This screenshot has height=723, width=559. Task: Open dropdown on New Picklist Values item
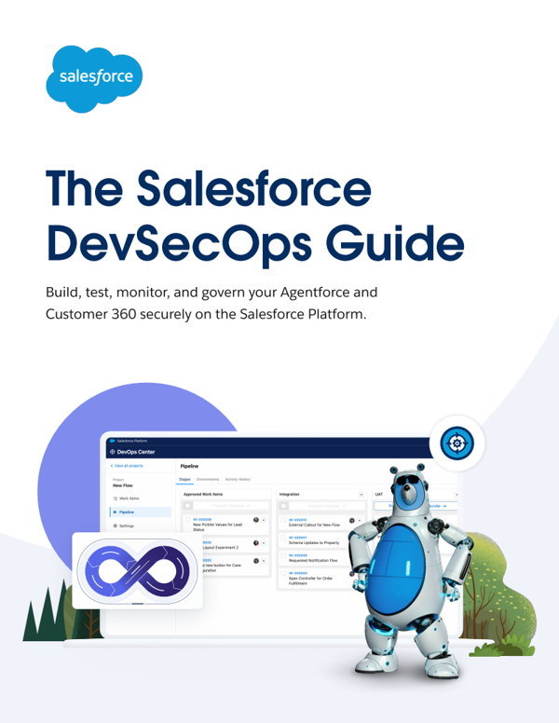click(264, 520)
